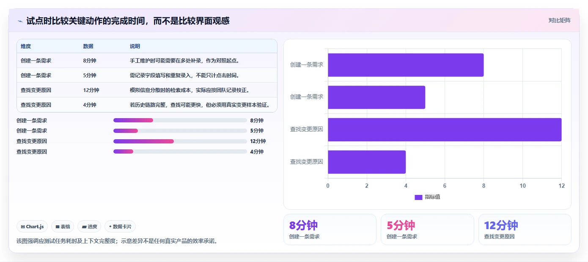Click the chart bar reaching value 8
This screenshot has height=262, width=588.
coord(406,65)
